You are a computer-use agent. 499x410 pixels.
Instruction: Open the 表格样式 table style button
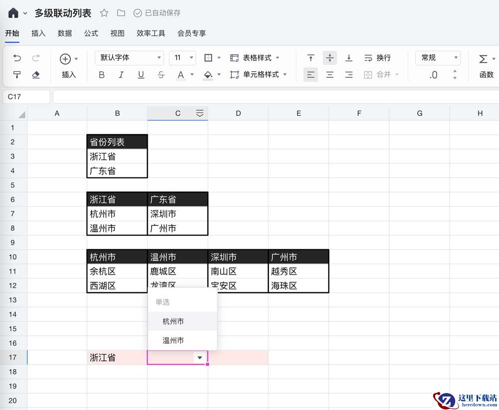pyautogui.click(x=255, y=58)
